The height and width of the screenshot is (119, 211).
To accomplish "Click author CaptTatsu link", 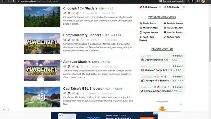I will click(x=91, y=93).
